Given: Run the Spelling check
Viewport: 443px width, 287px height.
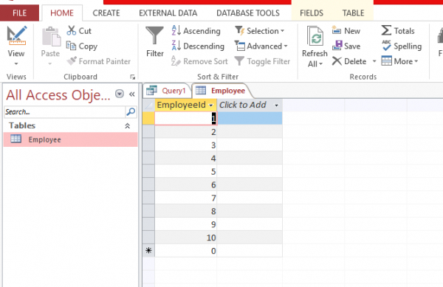Looking at the screenshot, I should point(401,46).
